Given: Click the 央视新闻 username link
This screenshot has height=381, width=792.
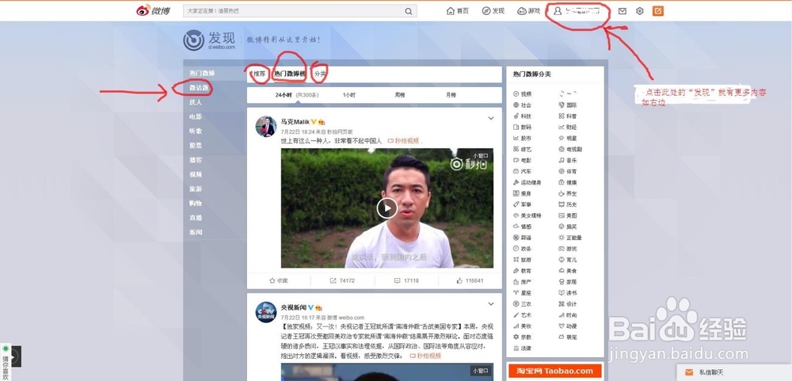Looking at the screenshot, I should 294,307.
